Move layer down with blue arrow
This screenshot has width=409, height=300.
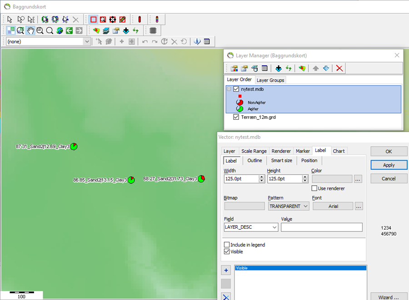pyautogui.click(x=326, y=68)
